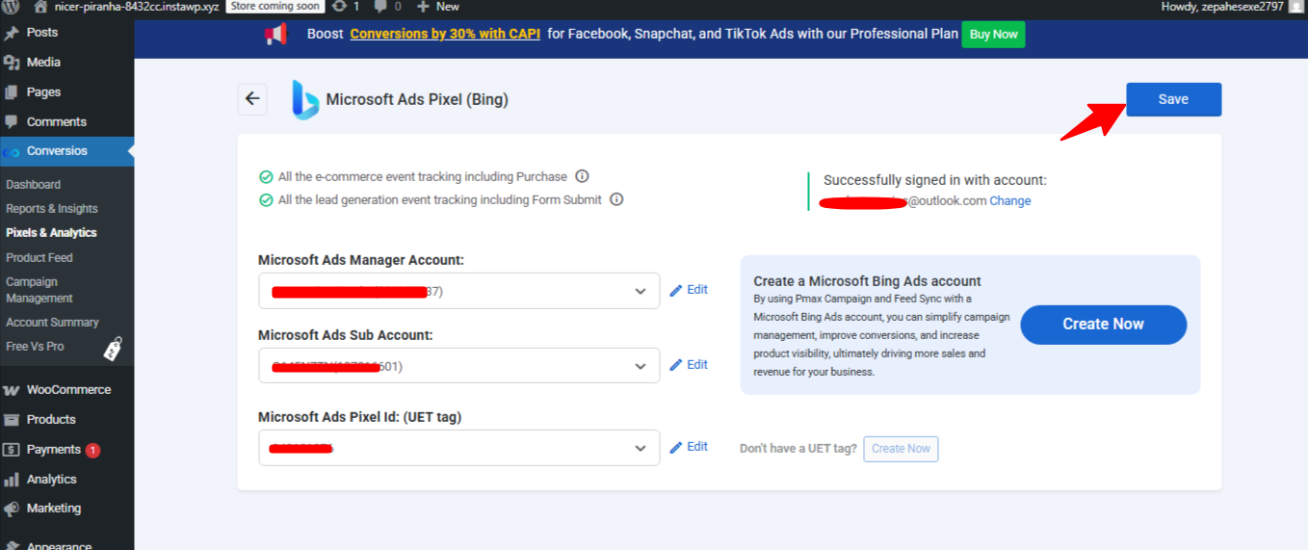Click the WooCommerce logo icon
1308x550 pixels.
12,390
